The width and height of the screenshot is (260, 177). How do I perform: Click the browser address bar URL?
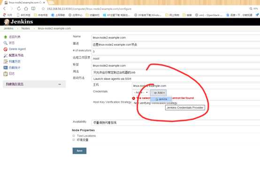[89, 9]
